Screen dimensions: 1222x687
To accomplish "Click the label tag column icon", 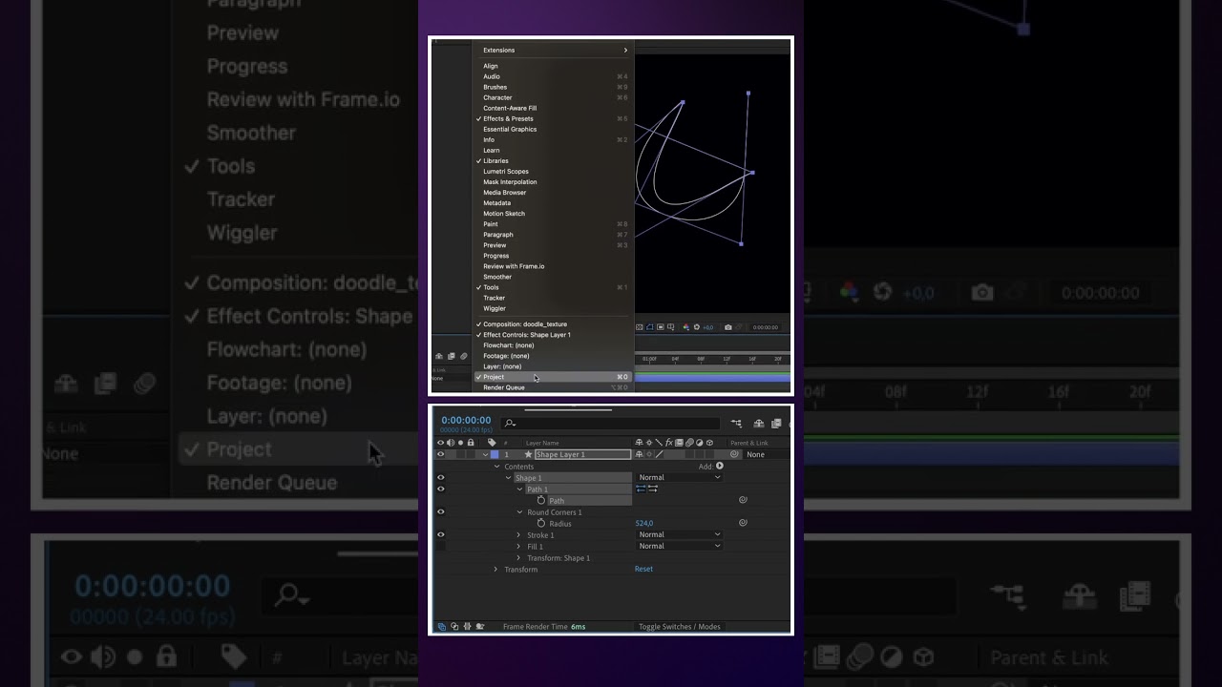I will click(x=492, y=443).
